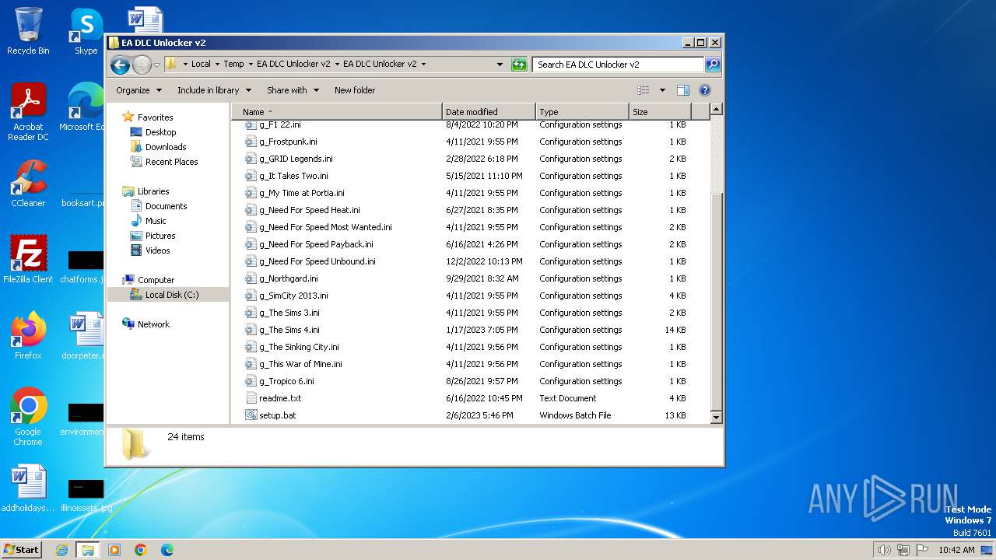Open the Start menu

22,550
